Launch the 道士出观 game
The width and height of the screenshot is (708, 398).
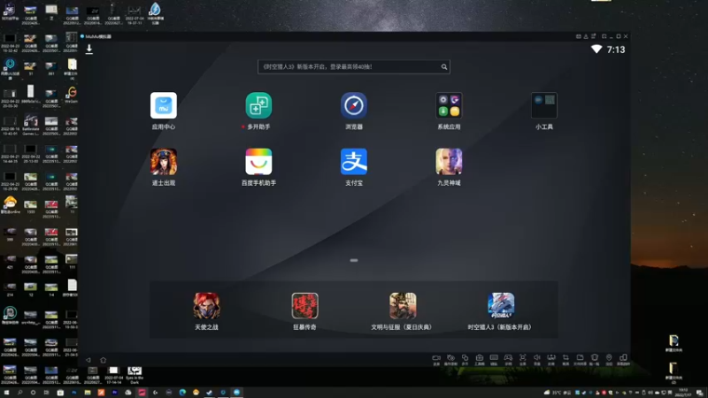(164, 162)
